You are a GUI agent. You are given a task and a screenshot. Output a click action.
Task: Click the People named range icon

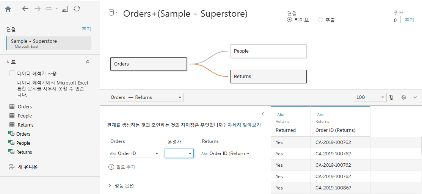(x=11, y=143)
